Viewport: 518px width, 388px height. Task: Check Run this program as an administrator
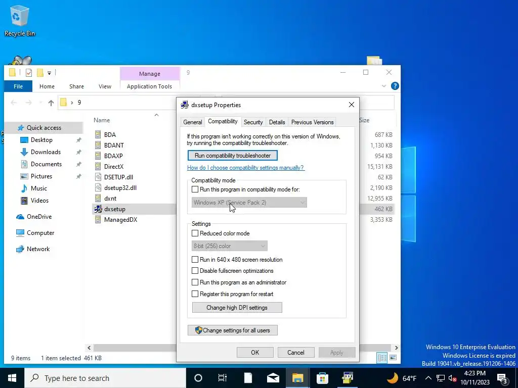(195, 282)
